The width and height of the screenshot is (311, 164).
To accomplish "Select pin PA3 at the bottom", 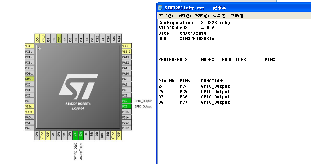I will pyautogui.click(x=37, y=135).
